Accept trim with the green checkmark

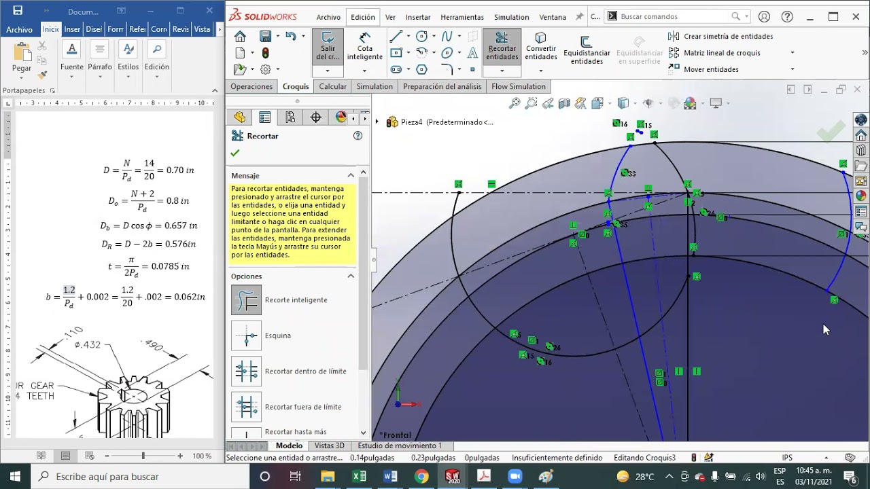[x=235, y=153]
